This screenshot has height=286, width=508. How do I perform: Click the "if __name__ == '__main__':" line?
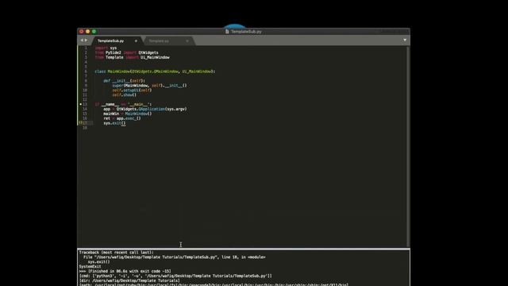[x=123, y=104]
